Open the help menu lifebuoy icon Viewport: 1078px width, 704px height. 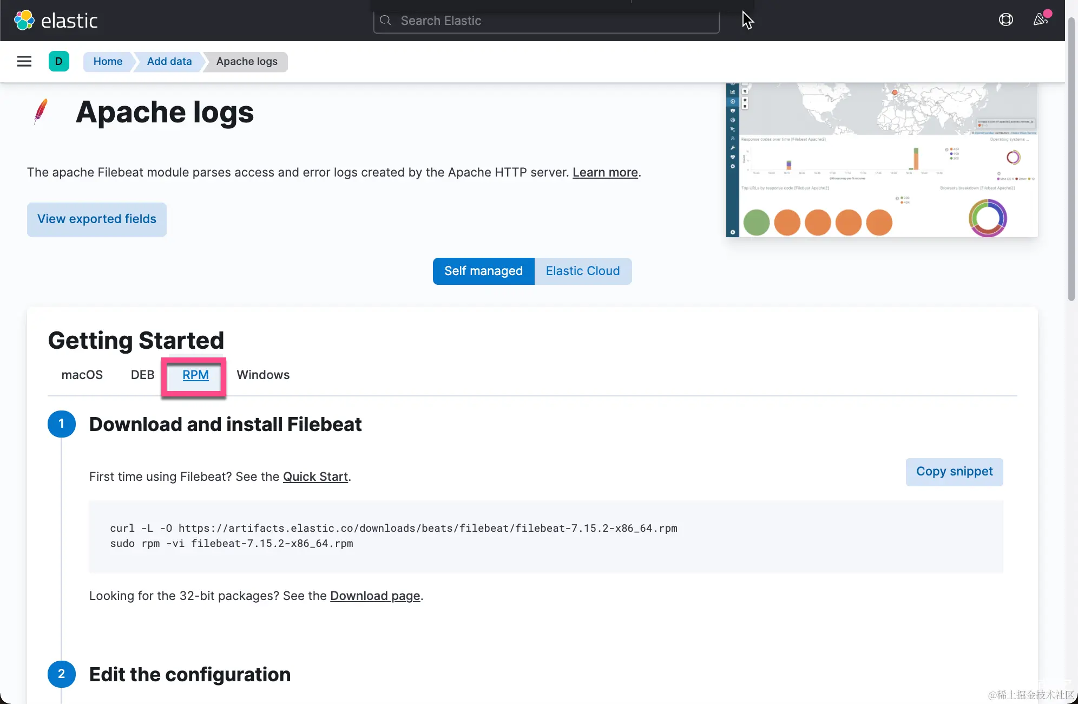(1005, 20)
